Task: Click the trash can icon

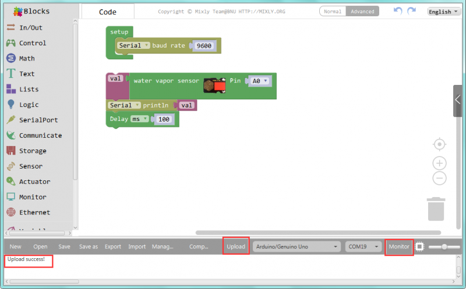Action: [436, 209]
